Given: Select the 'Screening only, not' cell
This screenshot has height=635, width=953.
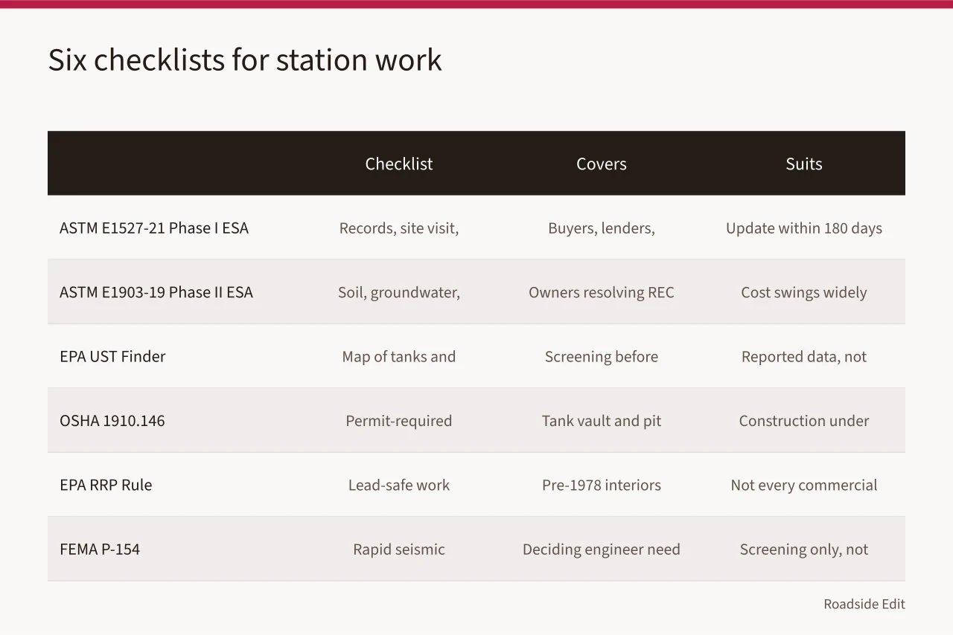Looking at the screenshot, I should (804, 549).
